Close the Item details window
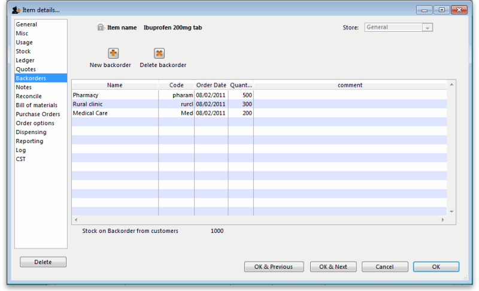 (x=459, y=10)
